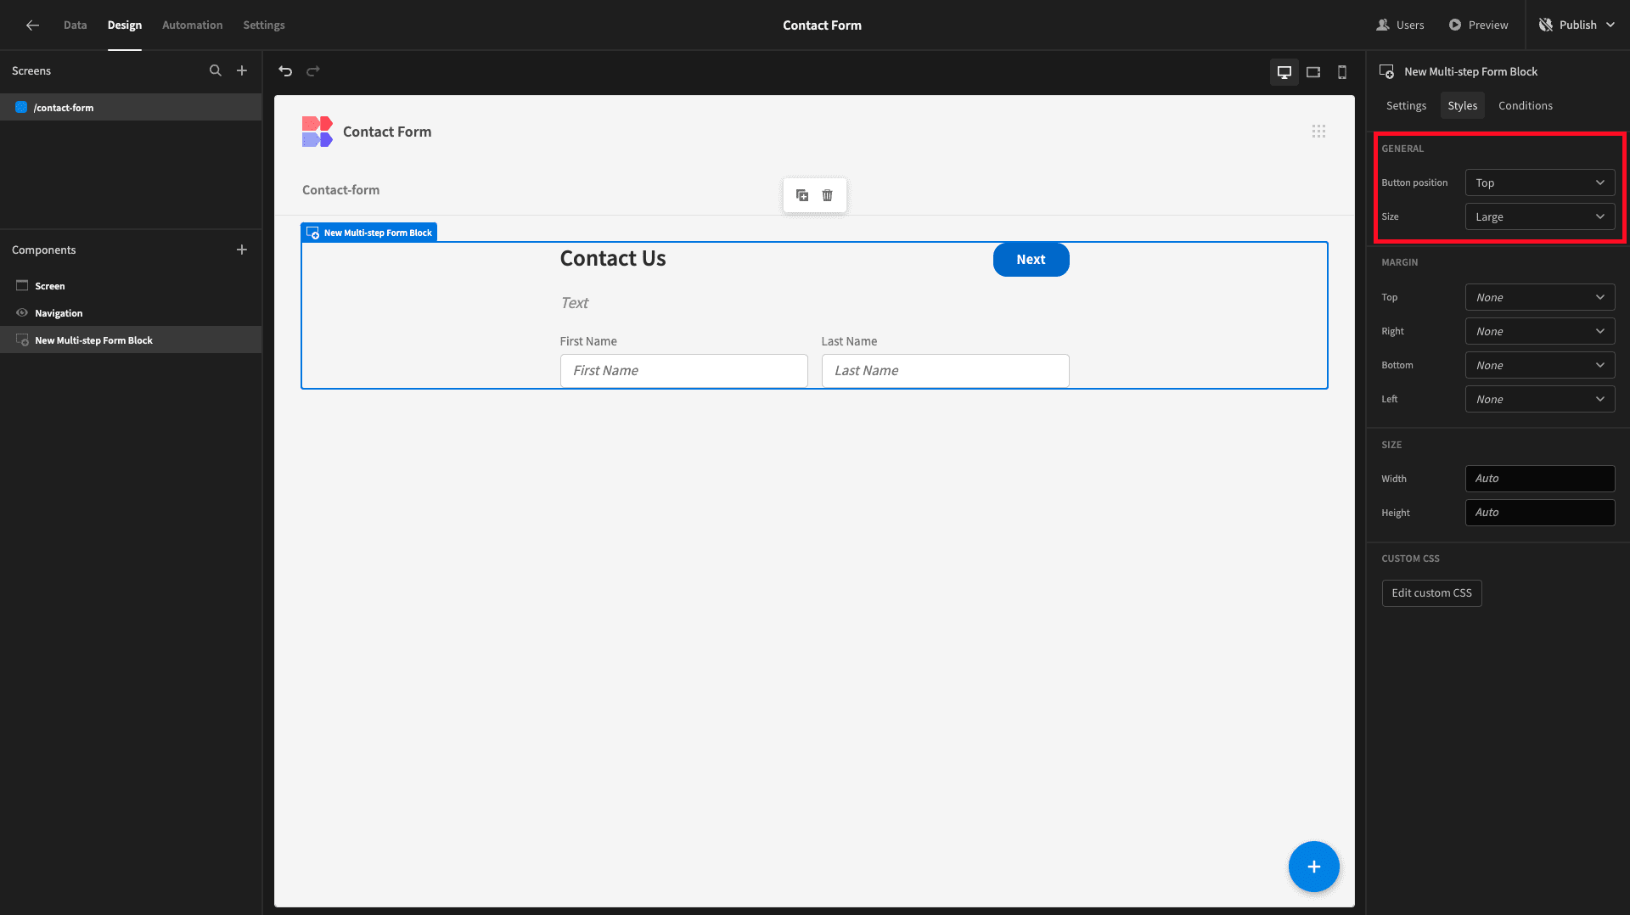Open component Settings tab in right panel
1630x915 pixels.
1406,105
